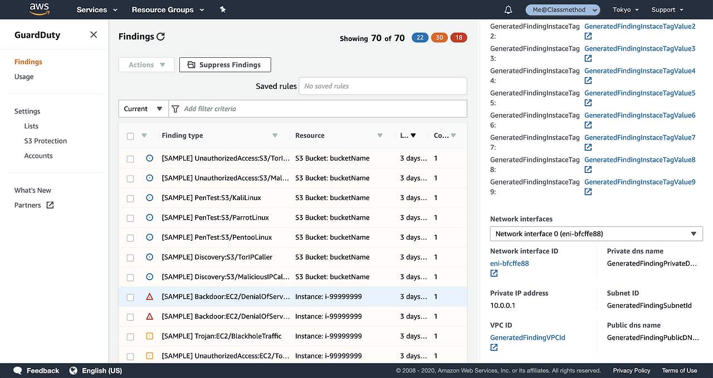The width and height of the screenshot is (713, 378).
Task: Open the GeneratedFindingVPCId link
Action: [528, 337]
